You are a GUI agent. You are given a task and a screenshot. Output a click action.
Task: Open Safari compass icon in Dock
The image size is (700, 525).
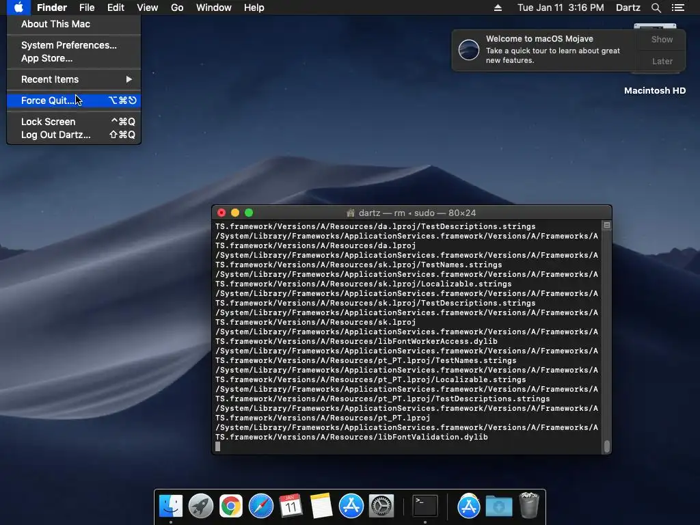pyautogui.click(x=260, y=507)
